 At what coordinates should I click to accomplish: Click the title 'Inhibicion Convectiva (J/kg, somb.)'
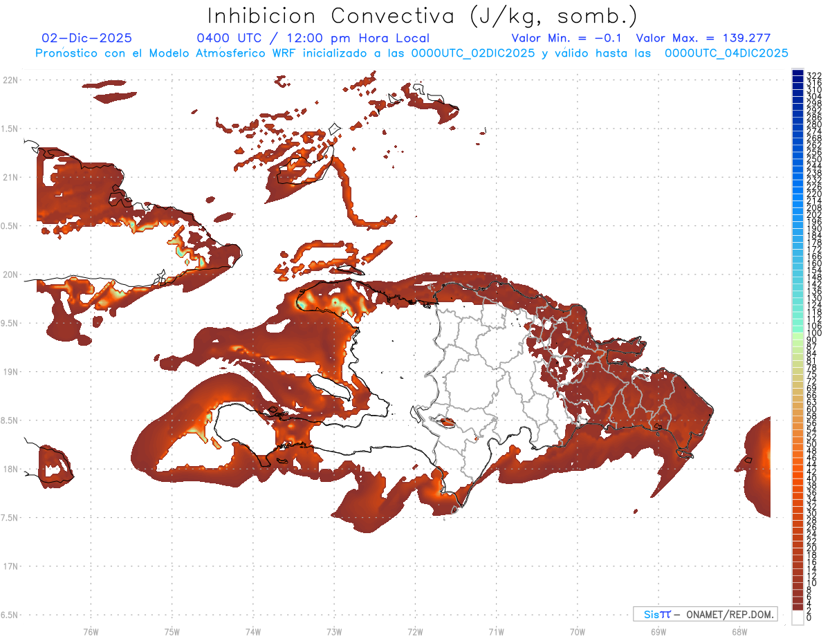422,16
